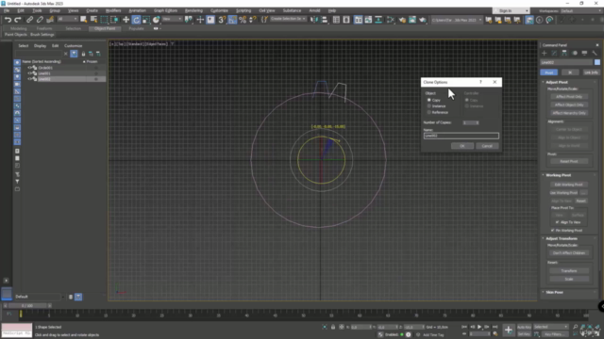Click the Affect Pivot Only button
Image resolution: width=604 pixels, height=339 pixels.
(569, 96)
